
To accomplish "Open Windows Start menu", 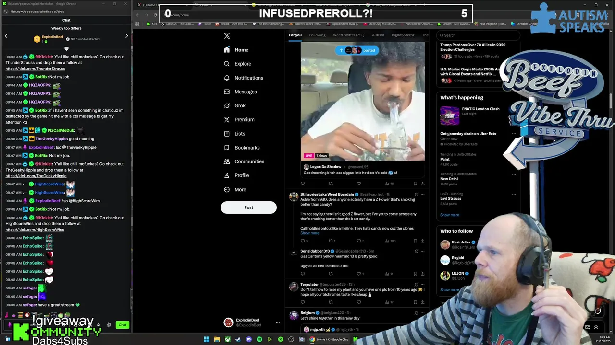I will [x=206, y=339].
